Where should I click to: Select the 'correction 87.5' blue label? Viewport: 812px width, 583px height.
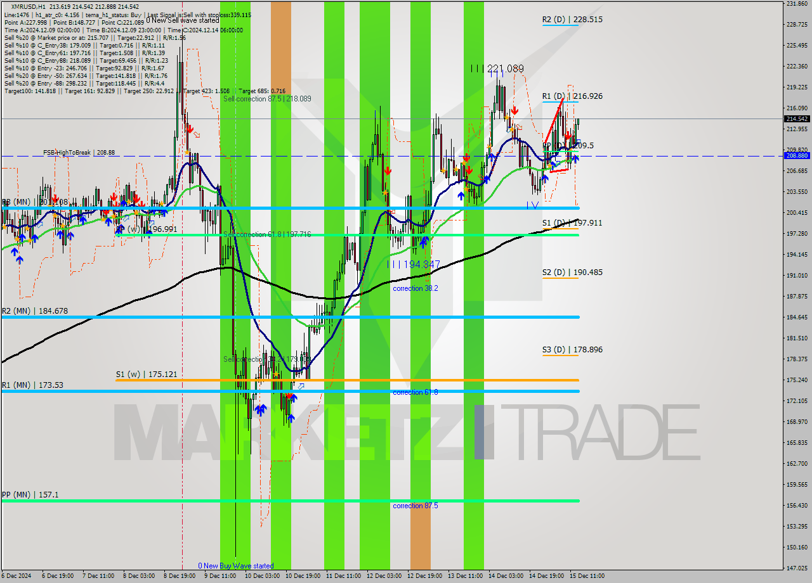416,506
